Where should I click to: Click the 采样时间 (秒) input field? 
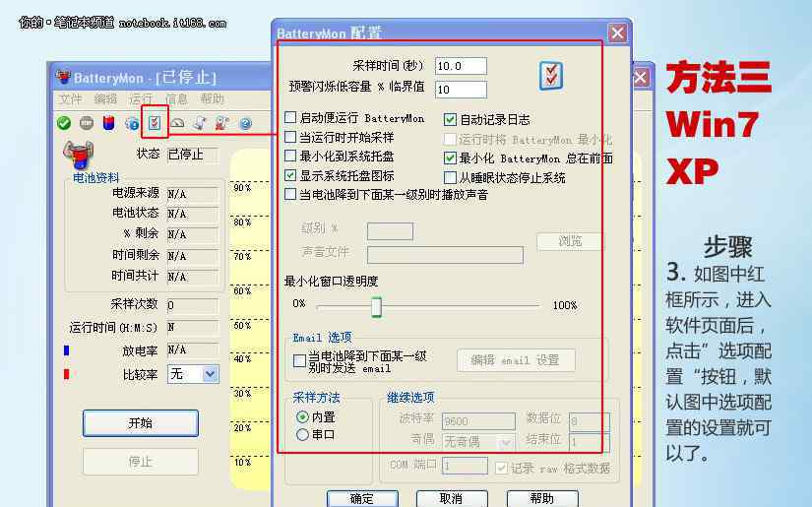coord(461,66)
